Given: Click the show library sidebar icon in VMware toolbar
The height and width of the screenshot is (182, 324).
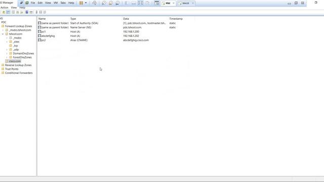Looking at the screenshot, I should 127,3.
